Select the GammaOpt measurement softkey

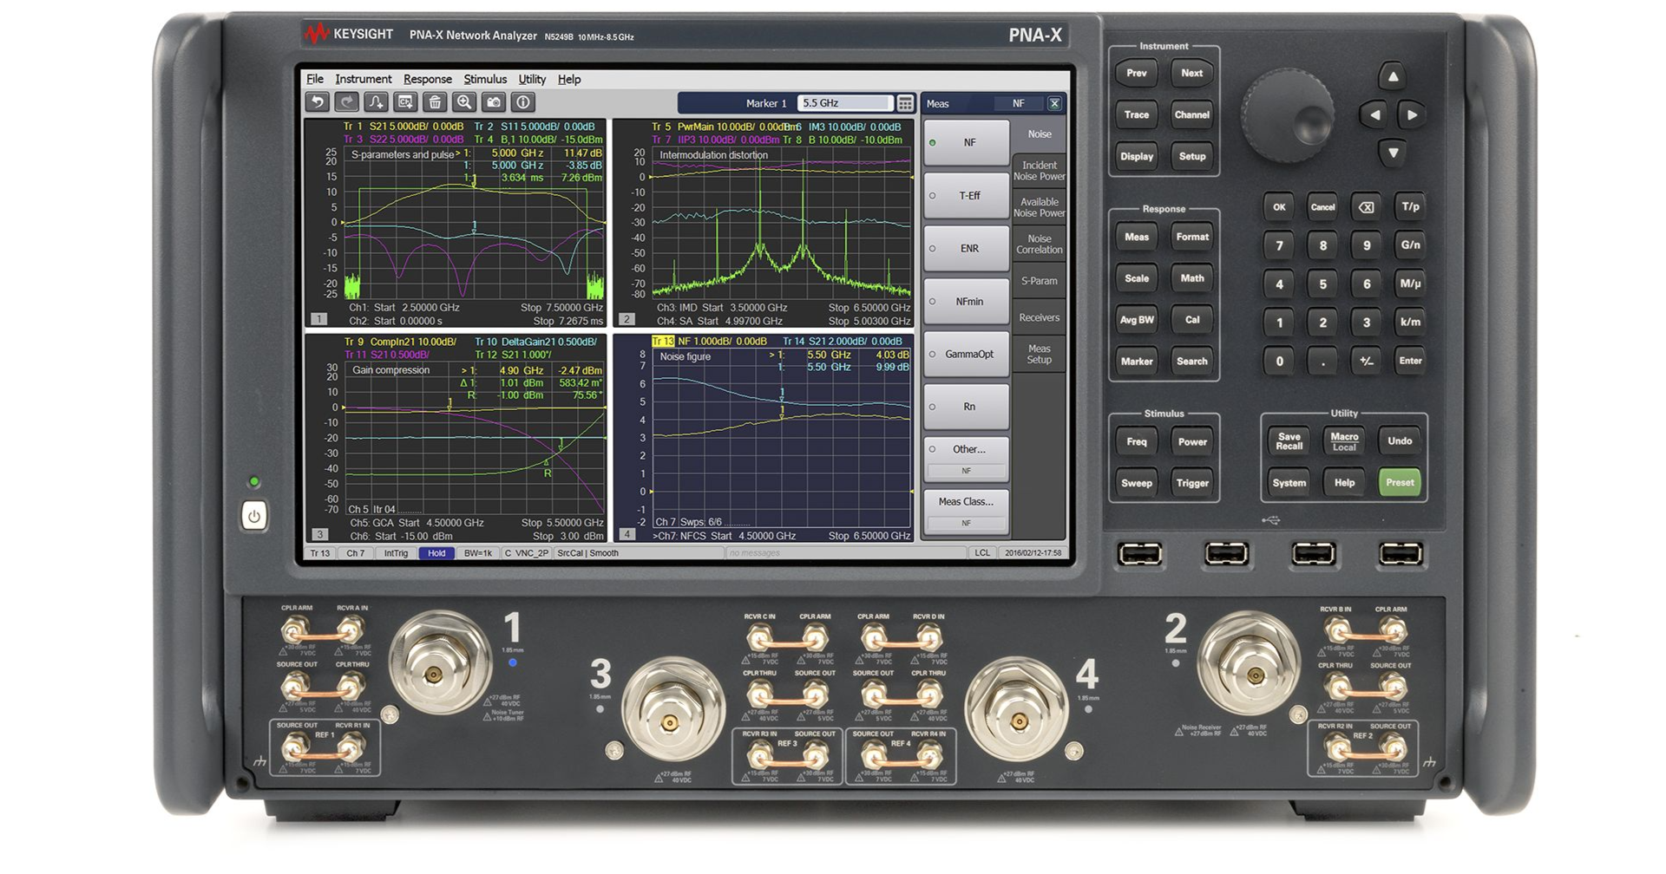pyautogui.click(x=967, y=354)
